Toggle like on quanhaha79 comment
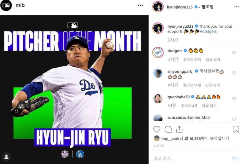Image resolution: width=240 pixels, height=164 pixels. click(234, 98)
